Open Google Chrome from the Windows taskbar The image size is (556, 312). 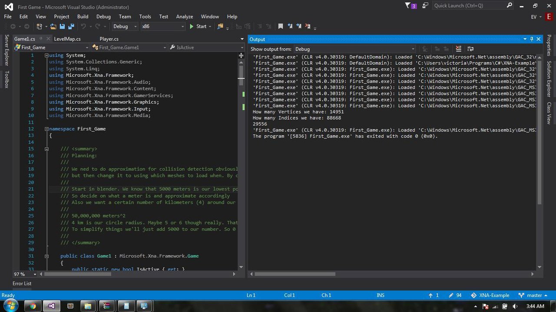33,306
